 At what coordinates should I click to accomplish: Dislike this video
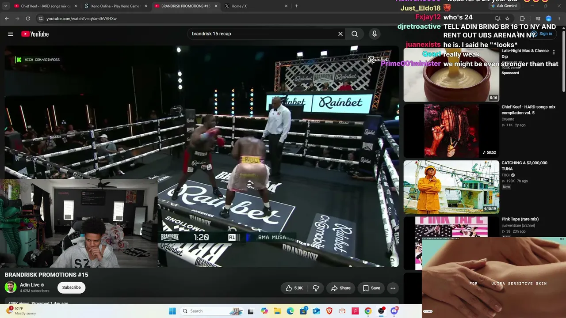[x=316, y=288]
